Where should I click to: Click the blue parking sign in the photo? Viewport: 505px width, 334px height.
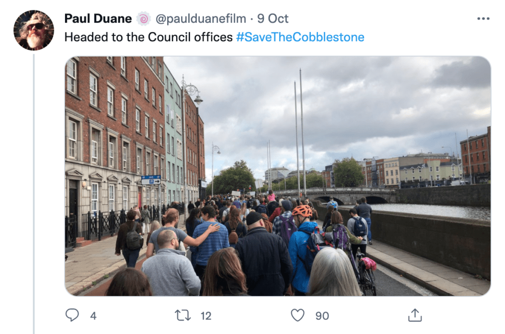[x=151, y=179]
